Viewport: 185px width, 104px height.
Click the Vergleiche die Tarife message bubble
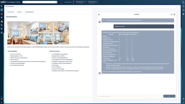(x=144, y=26)
